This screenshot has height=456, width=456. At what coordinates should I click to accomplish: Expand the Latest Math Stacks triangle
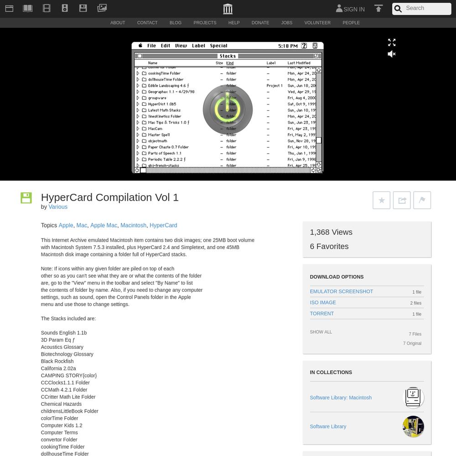pyautogui.click(x=138, y=110)
